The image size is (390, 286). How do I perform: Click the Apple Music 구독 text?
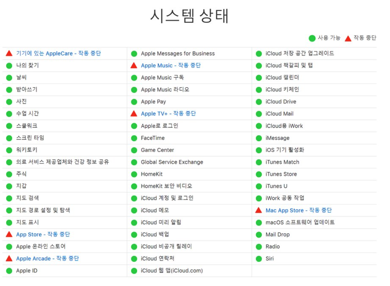pyautogui.click(x=162, y=78)
